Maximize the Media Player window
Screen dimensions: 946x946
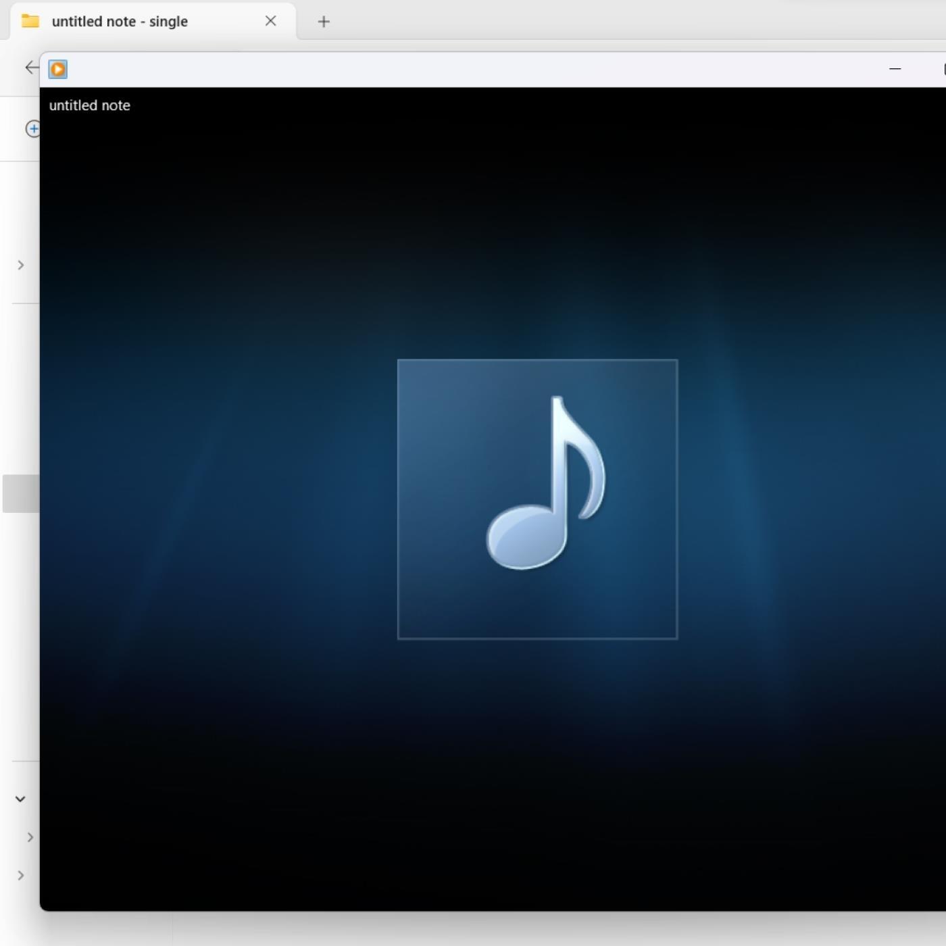(943, 69)
